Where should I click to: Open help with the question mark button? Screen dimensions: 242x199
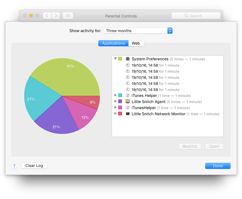coord(14,166)
